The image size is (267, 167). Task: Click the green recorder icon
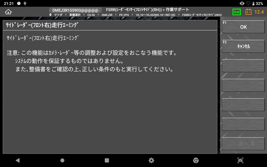coord(236,12)
